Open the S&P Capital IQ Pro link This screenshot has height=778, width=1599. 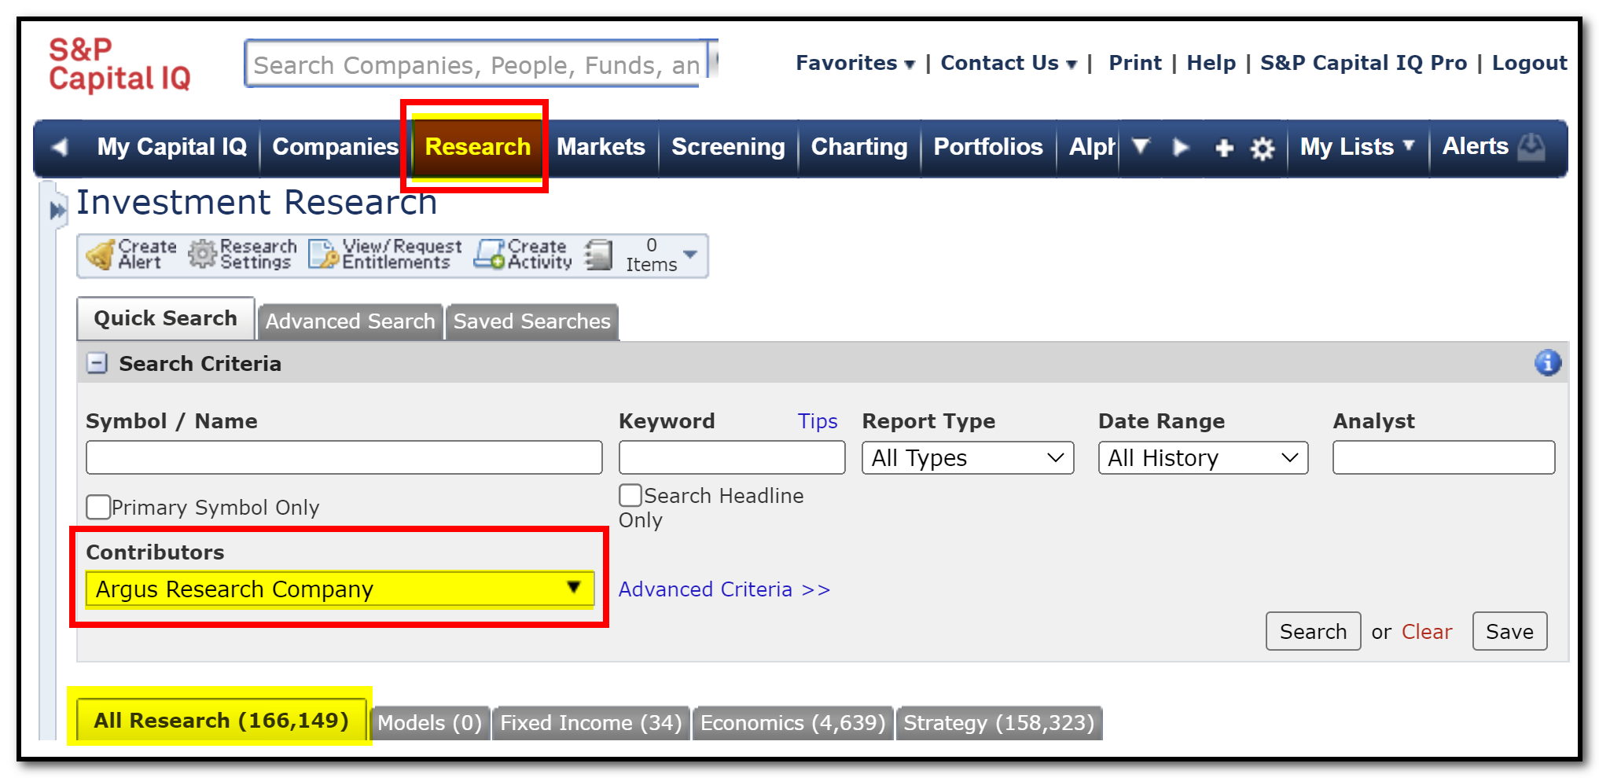click(x=1363, y=63)
